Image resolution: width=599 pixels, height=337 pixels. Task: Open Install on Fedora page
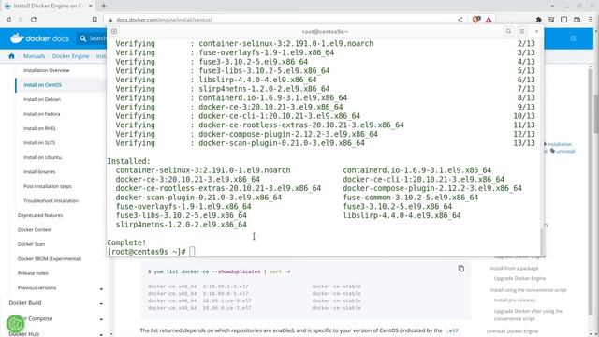(x=41, y=114)
